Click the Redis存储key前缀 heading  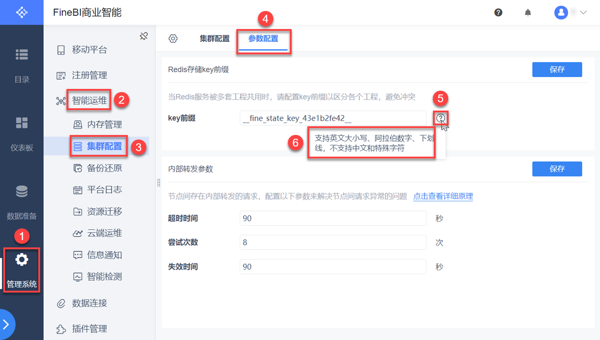198,70
